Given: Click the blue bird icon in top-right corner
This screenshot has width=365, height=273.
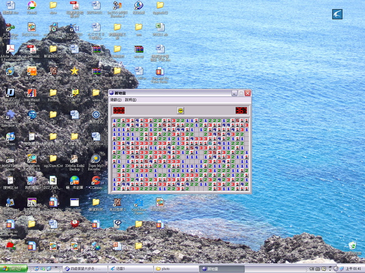Looking at the screenshot, I should point(337,14).
